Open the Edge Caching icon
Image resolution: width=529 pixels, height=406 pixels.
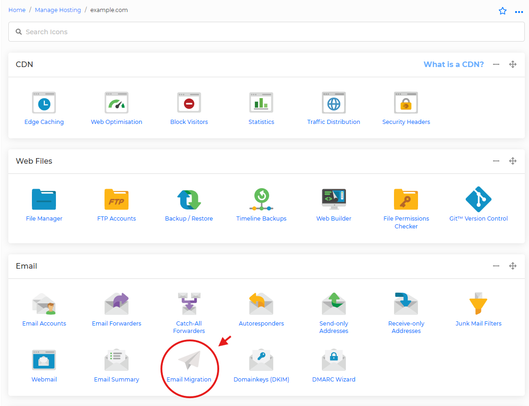(x=44, y=103)
